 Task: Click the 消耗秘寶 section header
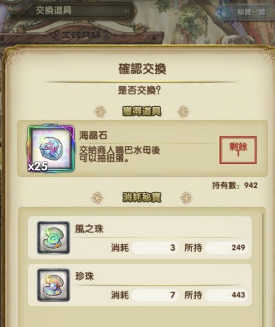(142, 197)
